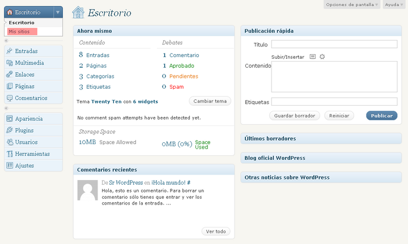Open the Herramientas menu
Screen dimensions: 408x244
point(33,154)
